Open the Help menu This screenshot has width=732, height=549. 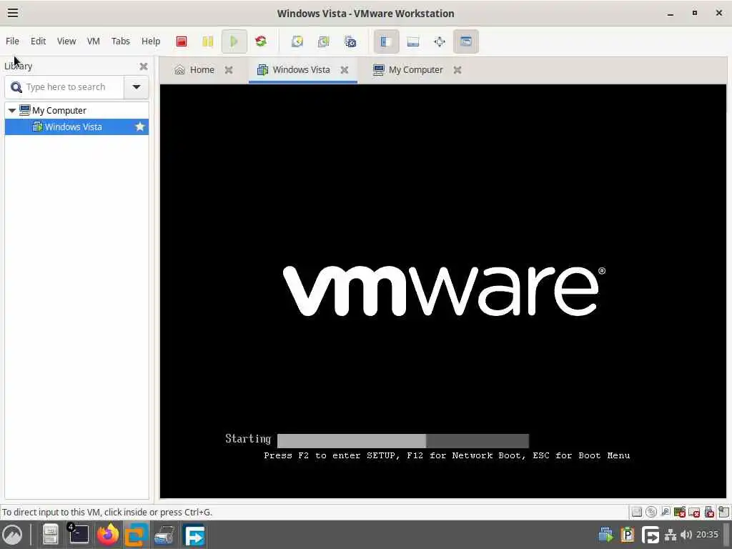point(151,41)
